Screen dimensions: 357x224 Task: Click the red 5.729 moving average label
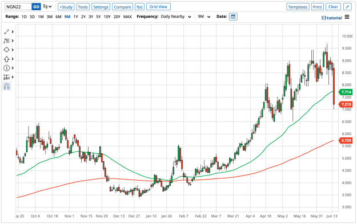pyautogui.click(x=346, y=140)
